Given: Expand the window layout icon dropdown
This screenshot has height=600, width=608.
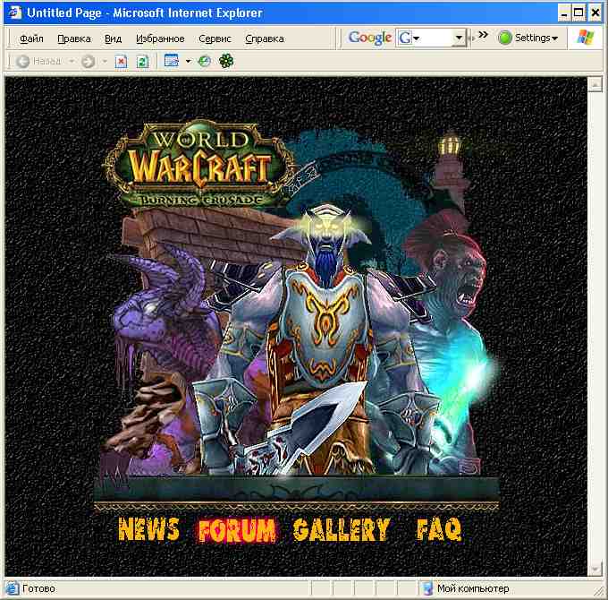Looking at the screenshot, I should pos(188,61).
